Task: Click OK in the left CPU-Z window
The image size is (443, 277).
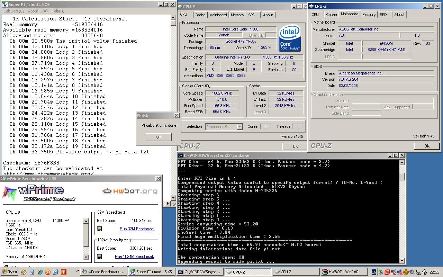Action: point(295,146)
